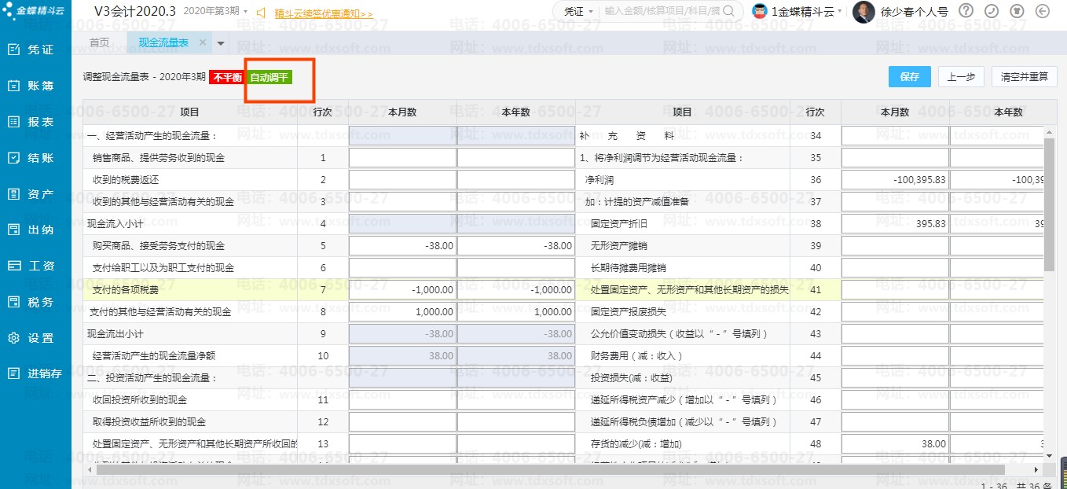Close the 现金流量表 tab

point(203,42)
